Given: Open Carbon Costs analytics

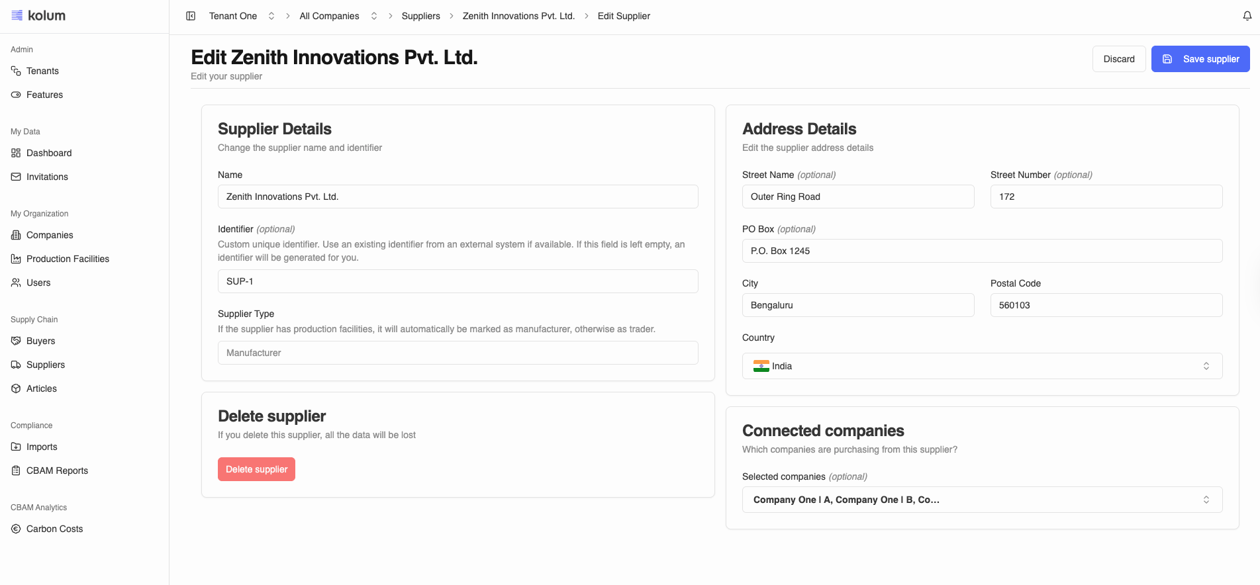Looking at the screenshot, I should pyautogui.click(x=54, y=529).
